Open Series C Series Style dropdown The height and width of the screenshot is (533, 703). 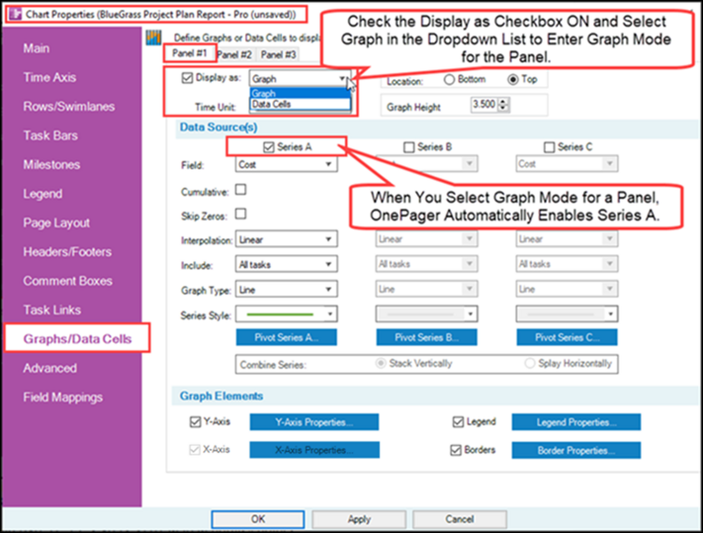click(566, 314)
